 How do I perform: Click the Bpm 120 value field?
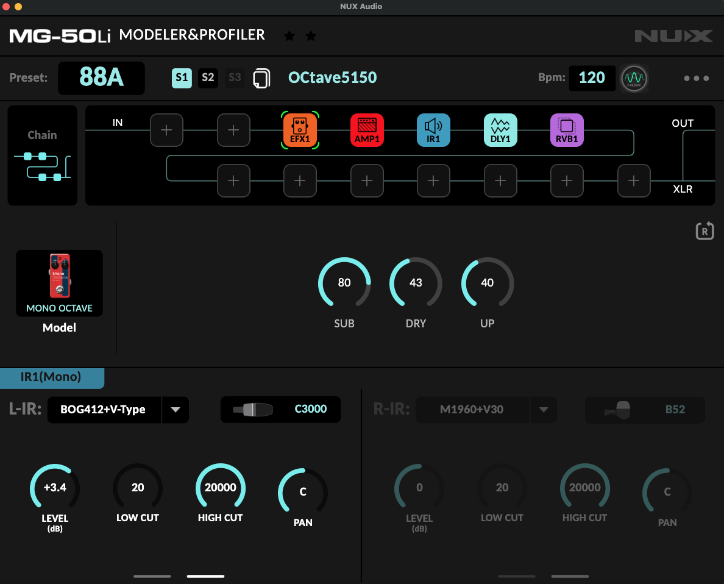click(x=592, y=77)
